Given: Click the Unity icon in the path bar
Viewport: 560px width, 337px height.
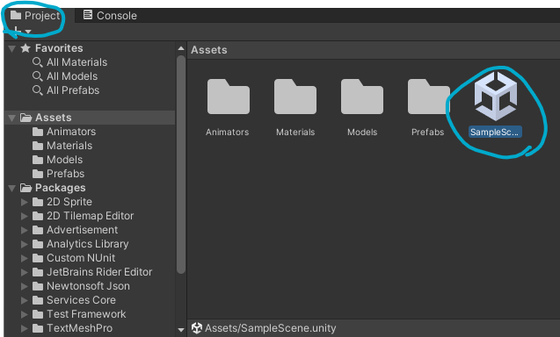Looking at the screenshot, I should pos(197,328).
